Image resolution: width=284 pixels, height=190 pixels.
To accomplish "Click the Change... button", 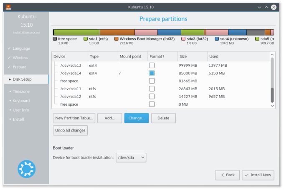I will pos(137,118).
